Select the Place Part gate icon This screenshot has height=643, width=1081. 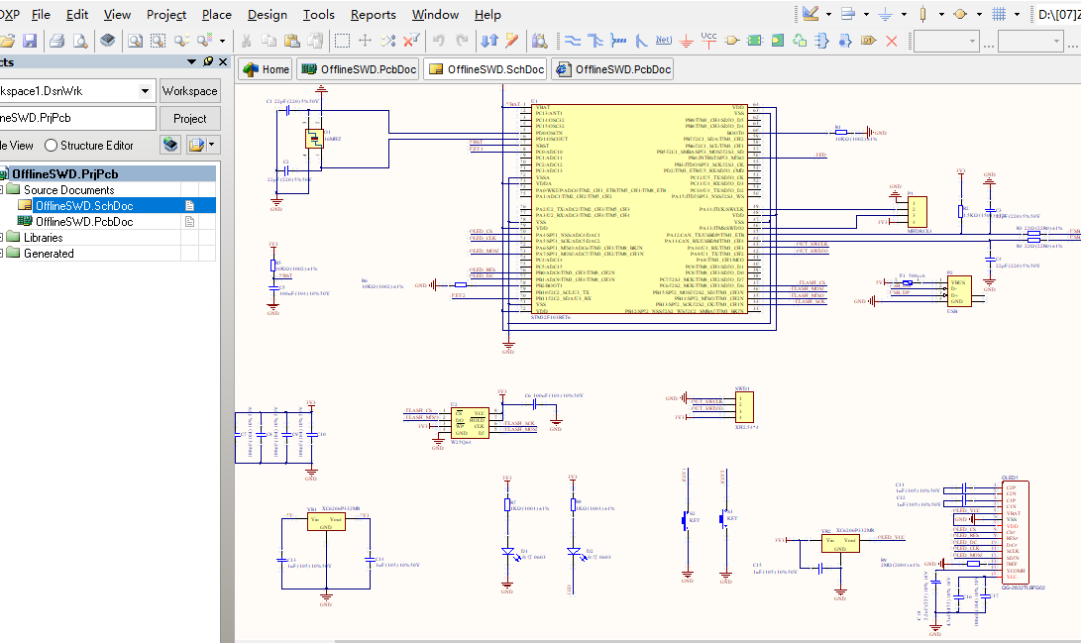coord(732,41)
